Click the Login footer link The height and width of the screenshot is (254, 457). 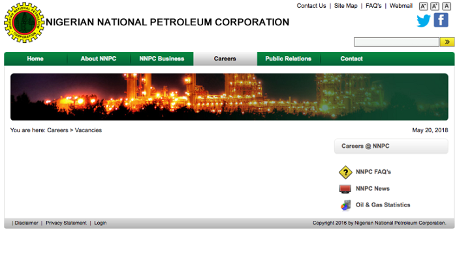[x=101, y=223]
